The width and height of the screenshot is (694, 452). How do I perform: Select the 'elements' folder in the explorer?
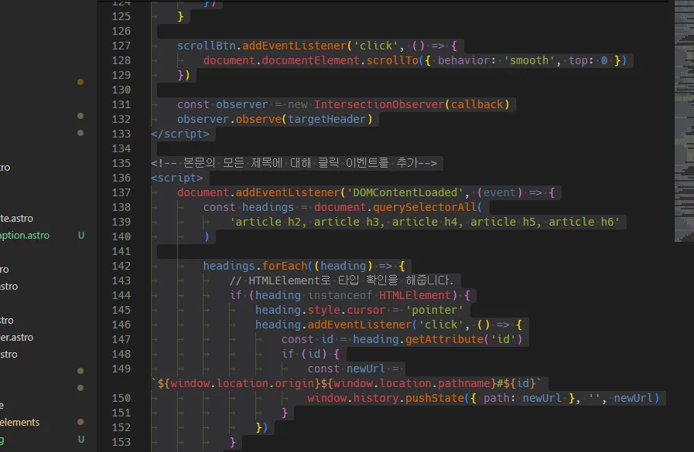[19, 422]
